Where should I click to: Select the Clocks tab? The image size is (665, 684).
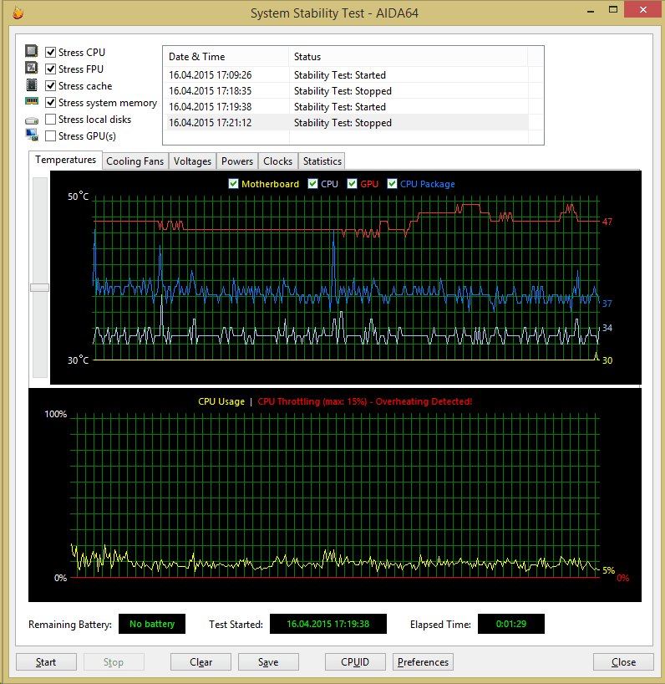pos(277,161)
